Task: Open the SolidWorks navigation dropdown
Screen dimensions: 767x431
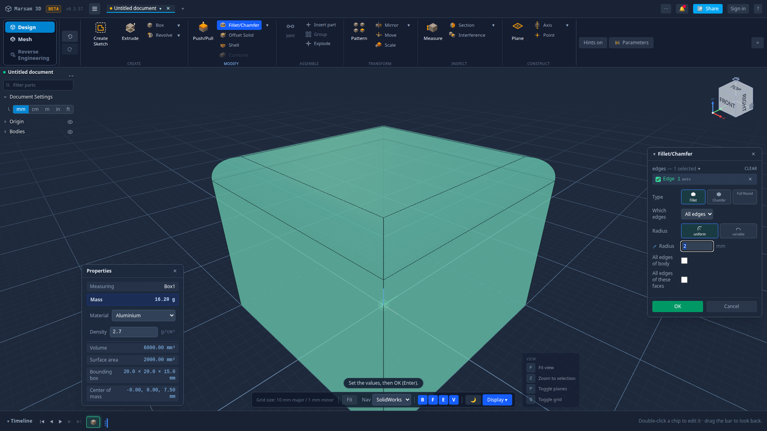Action: [x=391, y=400]
